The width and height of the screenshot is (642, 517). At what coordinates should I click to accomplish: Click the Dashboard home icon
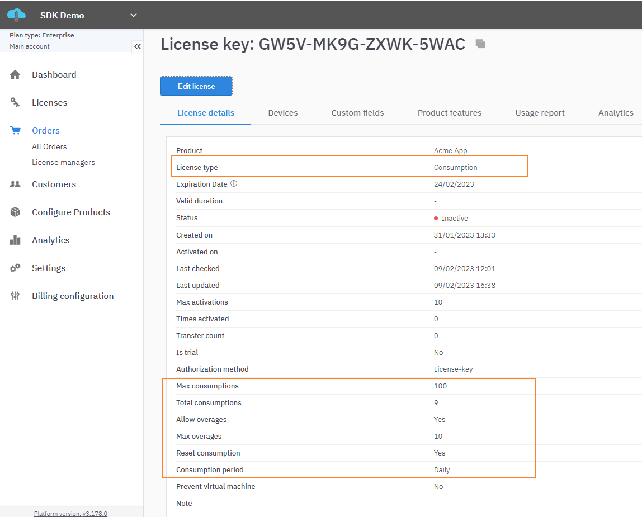tap(15, 75)
